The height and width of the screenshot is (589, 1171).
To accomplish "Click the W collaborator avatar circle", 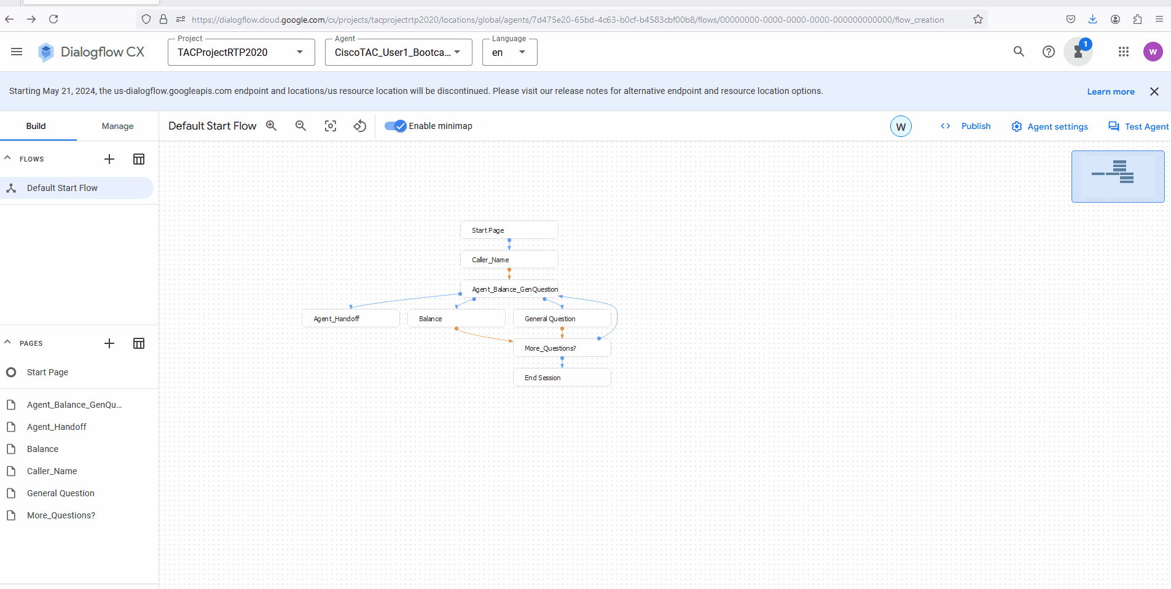I will coord(901,127).
